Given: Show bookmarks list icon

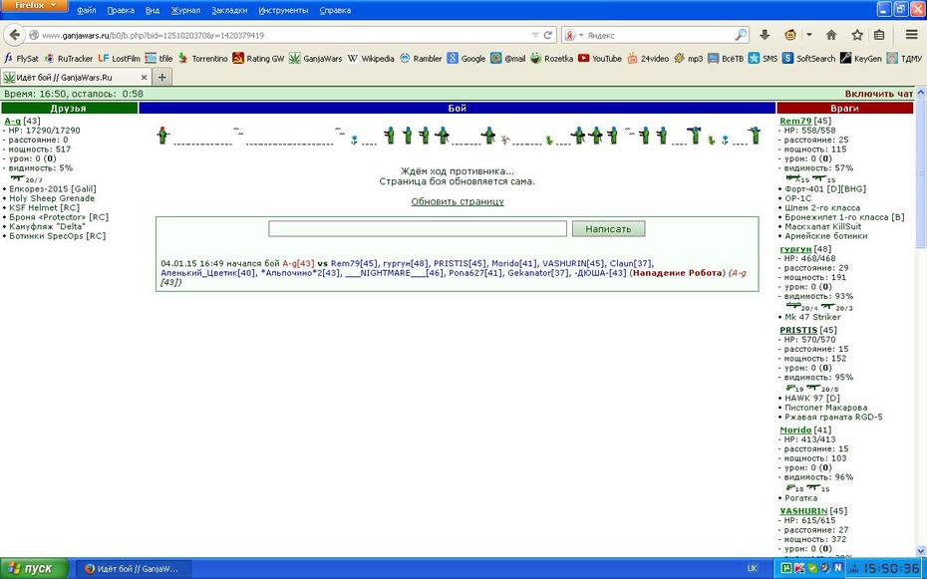Looking at the screenshot, I should [879, 35].
